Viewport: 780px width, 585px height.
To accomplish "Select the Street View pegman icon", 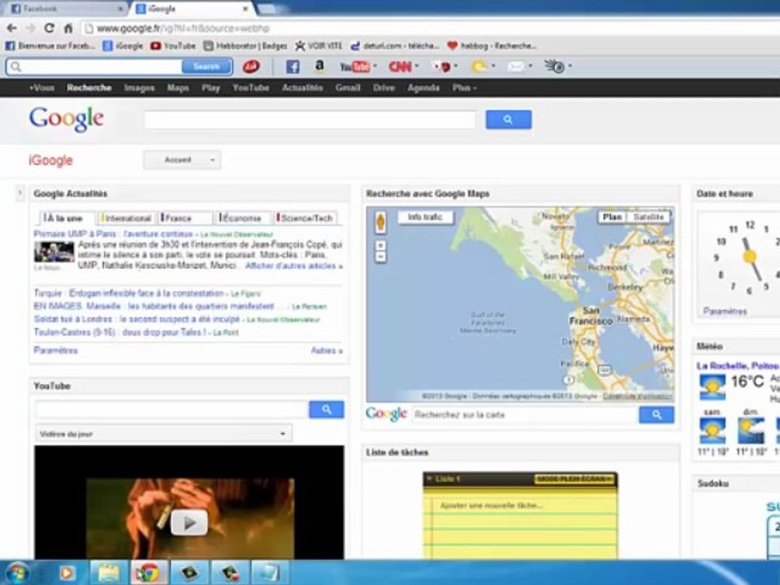I will [x=380, y=222].
